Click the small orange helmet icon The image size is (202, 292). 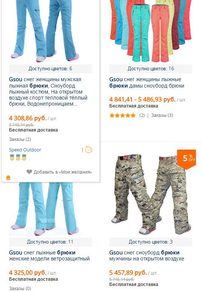coord(8,178)
